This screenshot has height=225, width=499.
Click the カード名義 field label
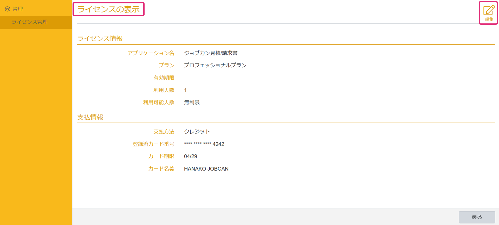click(161, 169)
